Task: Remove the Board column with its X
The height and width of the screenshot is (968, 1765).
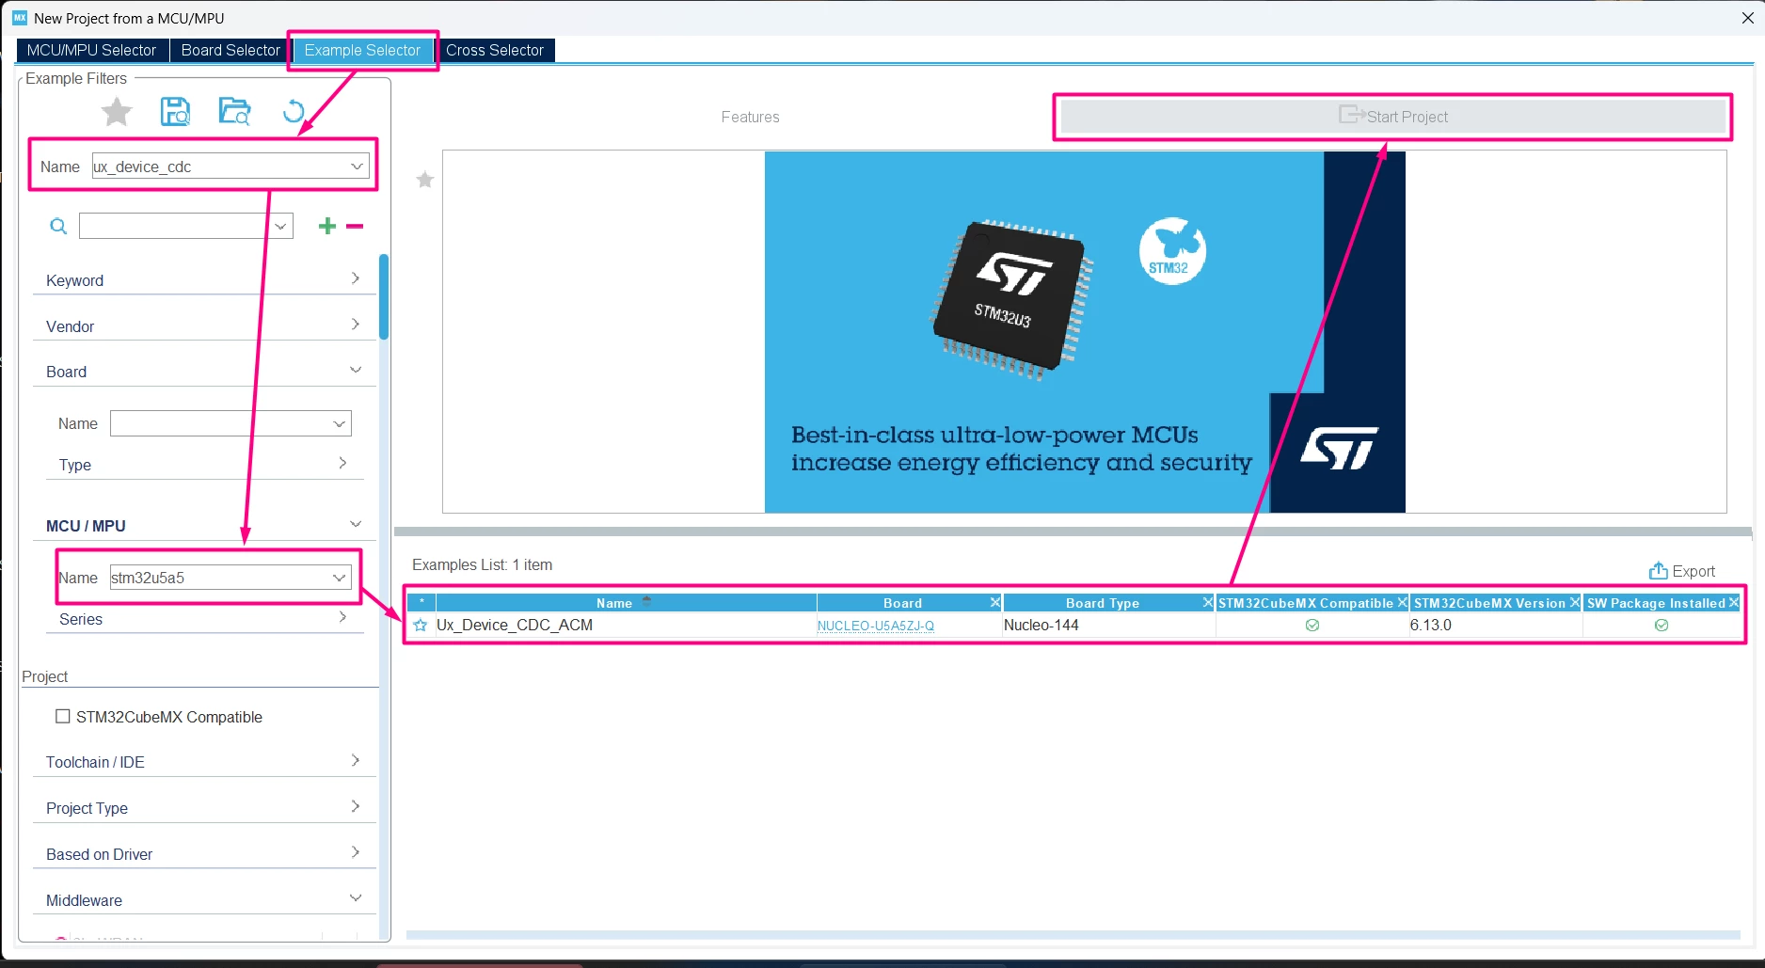Action: 994,602
